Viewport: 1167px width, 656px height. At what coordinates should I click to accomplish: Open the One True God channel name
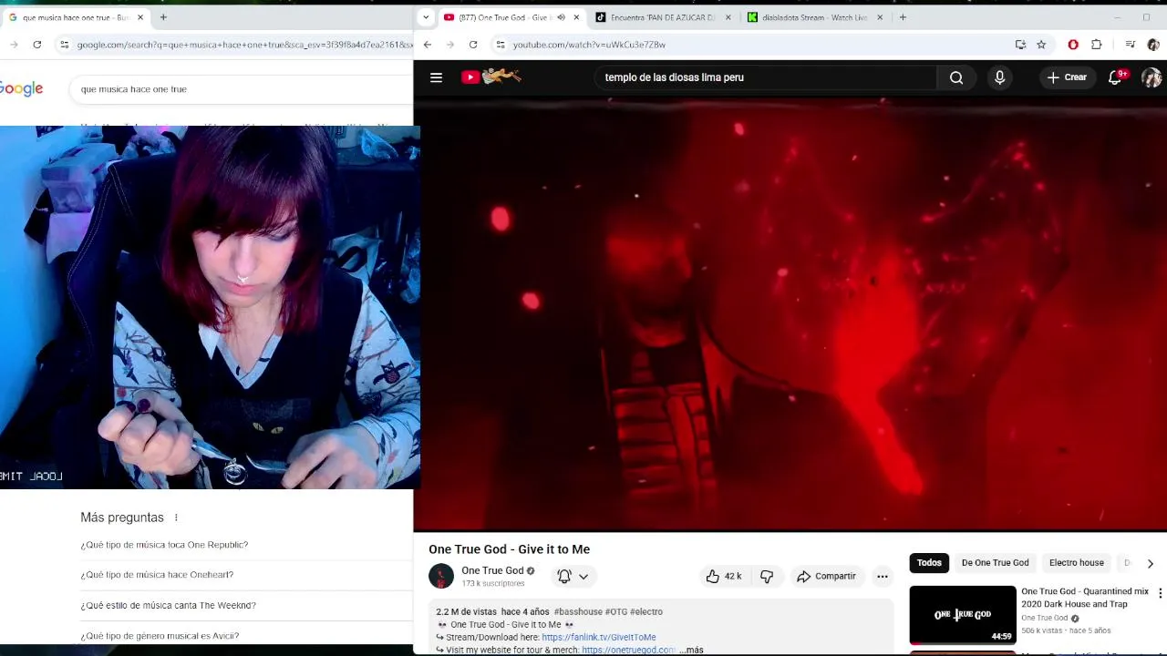492,570
